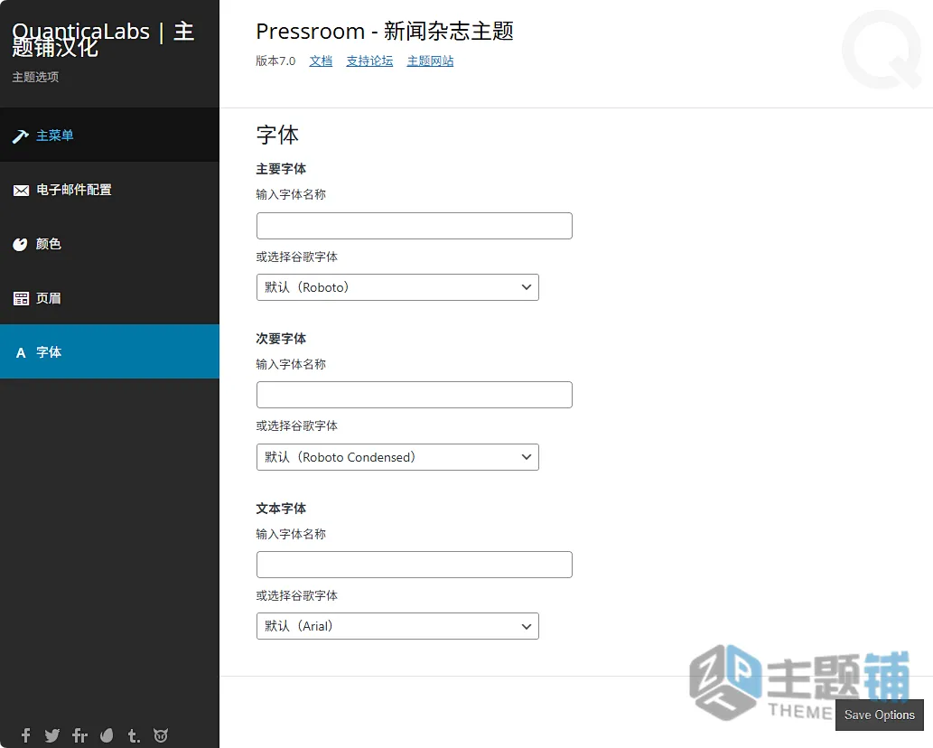Expand the 默认 (Roboto Condensed) font dropdown
Image resolution: width=933 pixels, height=748 pixels.
coord(397,457)
